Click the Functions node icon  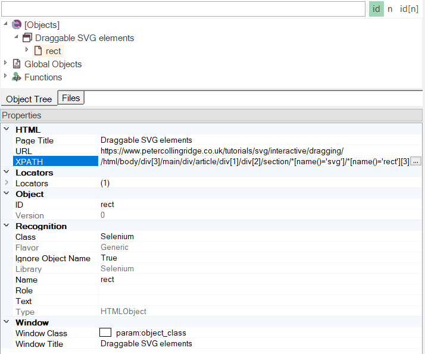click(x=17, y=77)
